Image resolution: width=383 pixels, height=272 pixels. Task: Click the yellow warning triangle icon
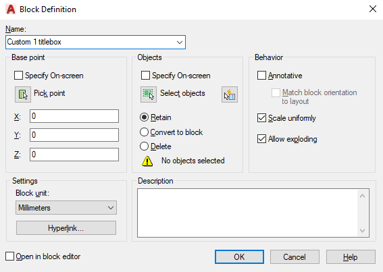coord(147,161)
